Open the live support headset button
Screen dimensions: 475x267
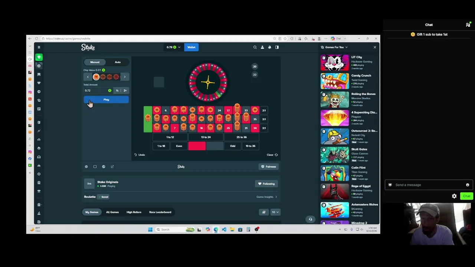click(311, 219)
